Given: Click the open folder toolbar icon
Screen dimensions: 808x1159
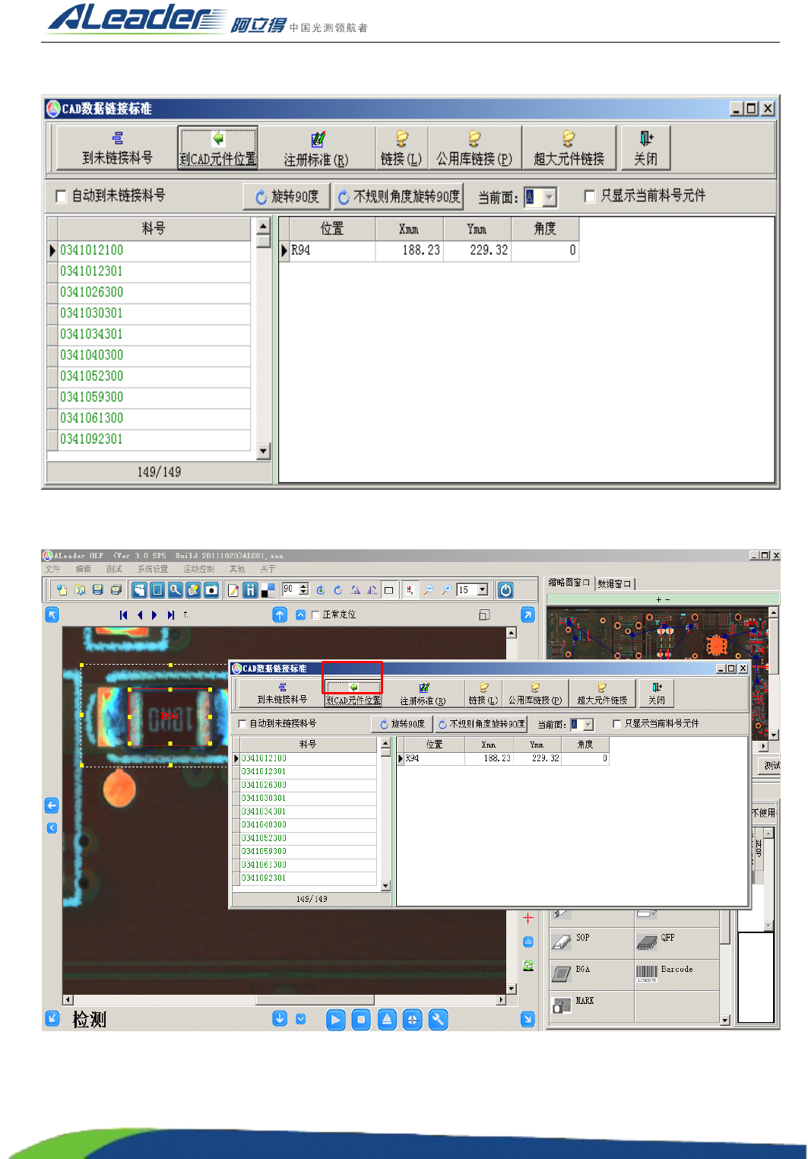Looking at the screenshot, I should point(80,590).
